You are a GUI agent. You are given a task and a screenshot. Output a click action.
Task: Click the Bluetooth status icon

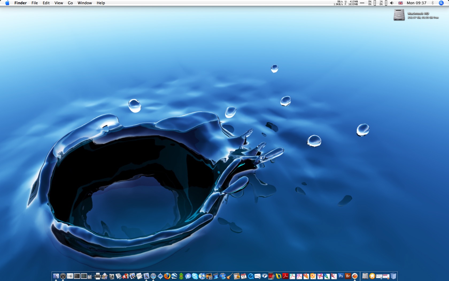point(432,3)
